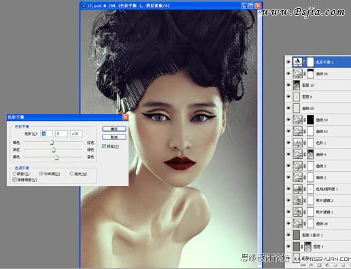Hide the 曲线 66 layer eye icon
The width and height of the screenshot is (351, 269).
pyautogui.click(x=288, y=73)
